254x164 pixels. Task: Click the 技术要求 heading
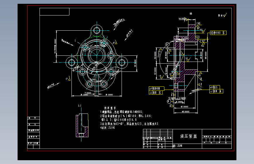click(x=110, y=108)
